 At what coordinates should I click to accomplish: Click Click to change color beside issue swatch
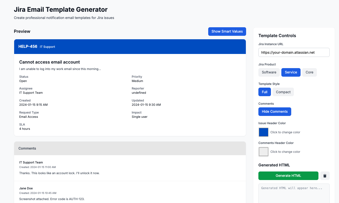point(285,132)
